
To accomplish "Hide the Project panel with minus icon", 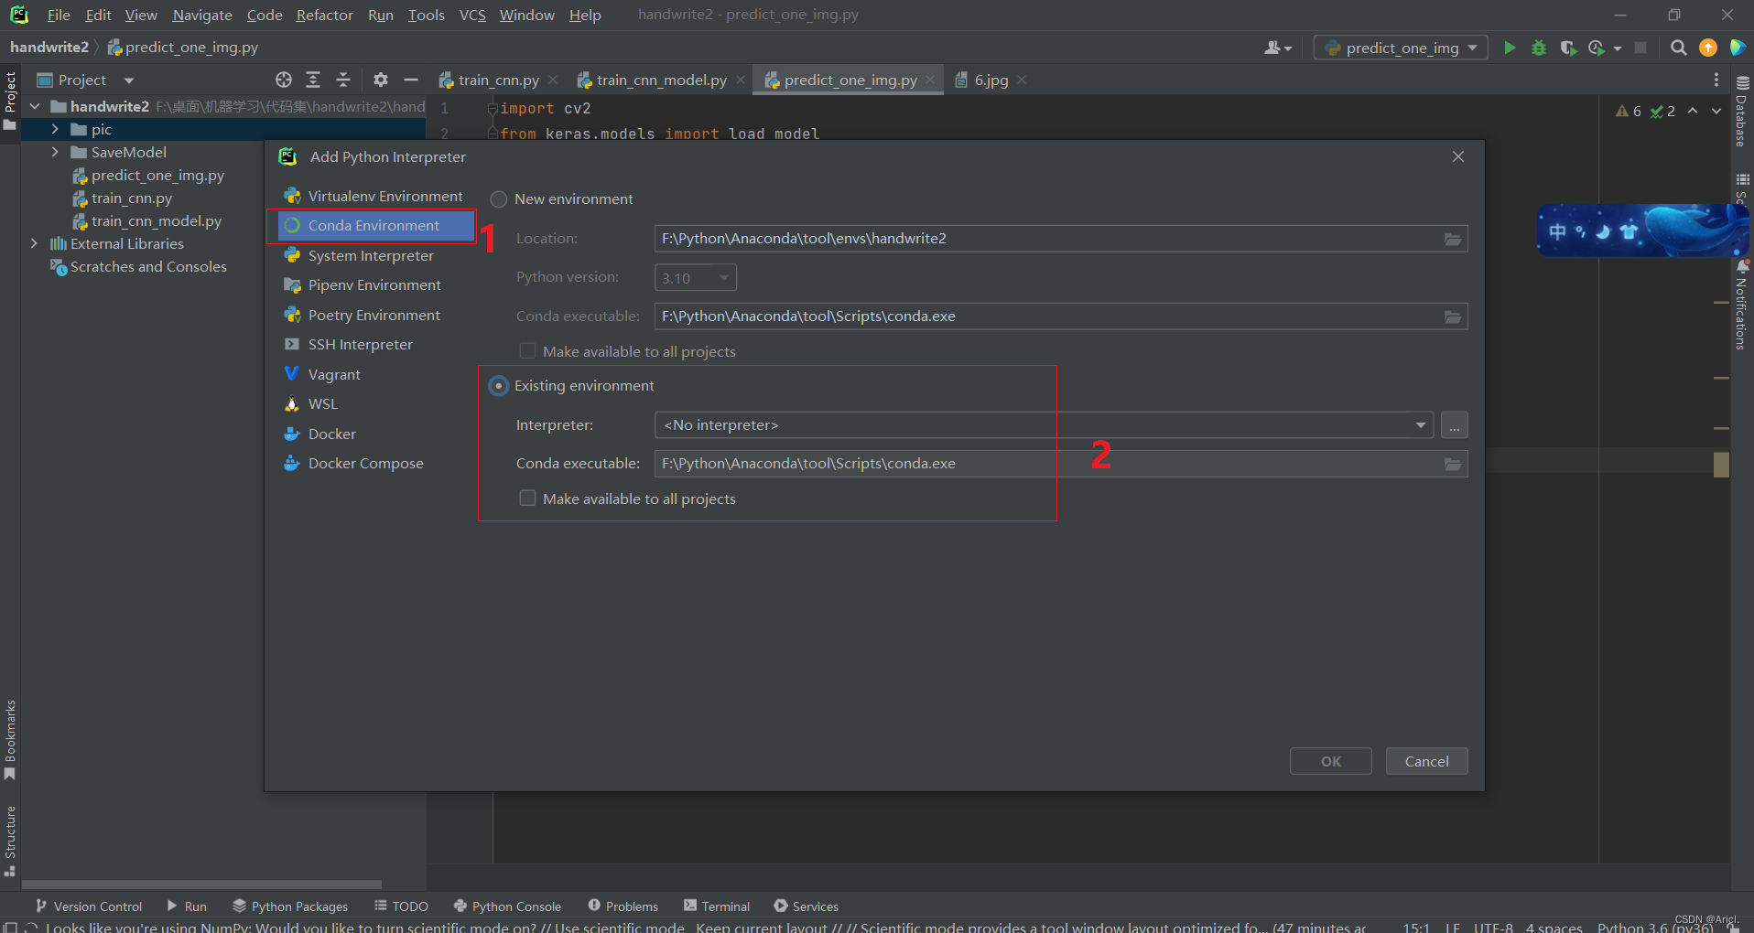I will pos(411,80).
